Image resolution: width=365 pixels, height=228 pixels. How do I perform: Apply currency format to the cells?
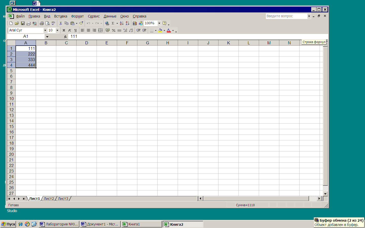pos(107,30)
